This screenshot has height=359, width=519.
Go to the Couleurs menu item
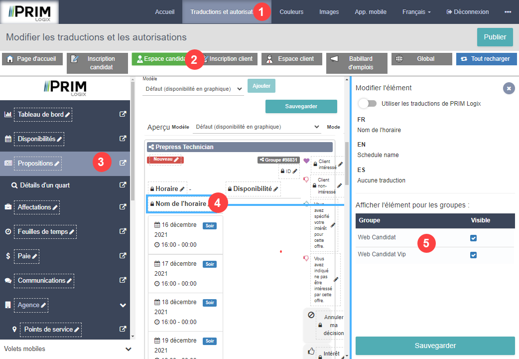point(291,12)
